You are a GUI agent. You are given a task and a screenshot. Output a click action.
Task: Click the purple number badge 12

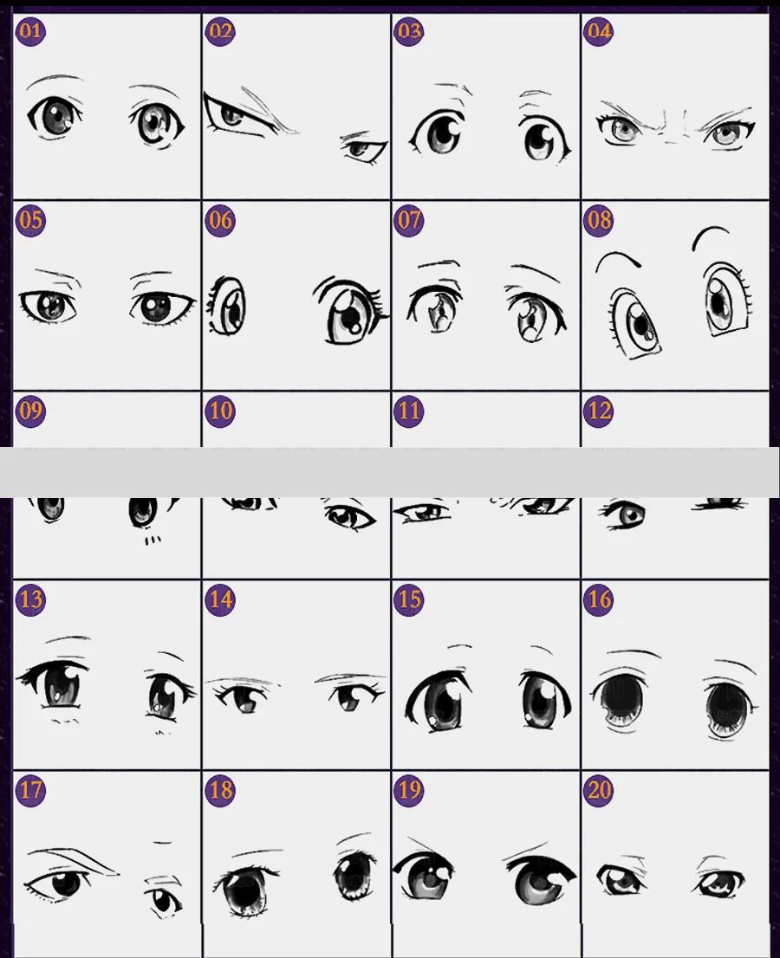click(599, 411)
